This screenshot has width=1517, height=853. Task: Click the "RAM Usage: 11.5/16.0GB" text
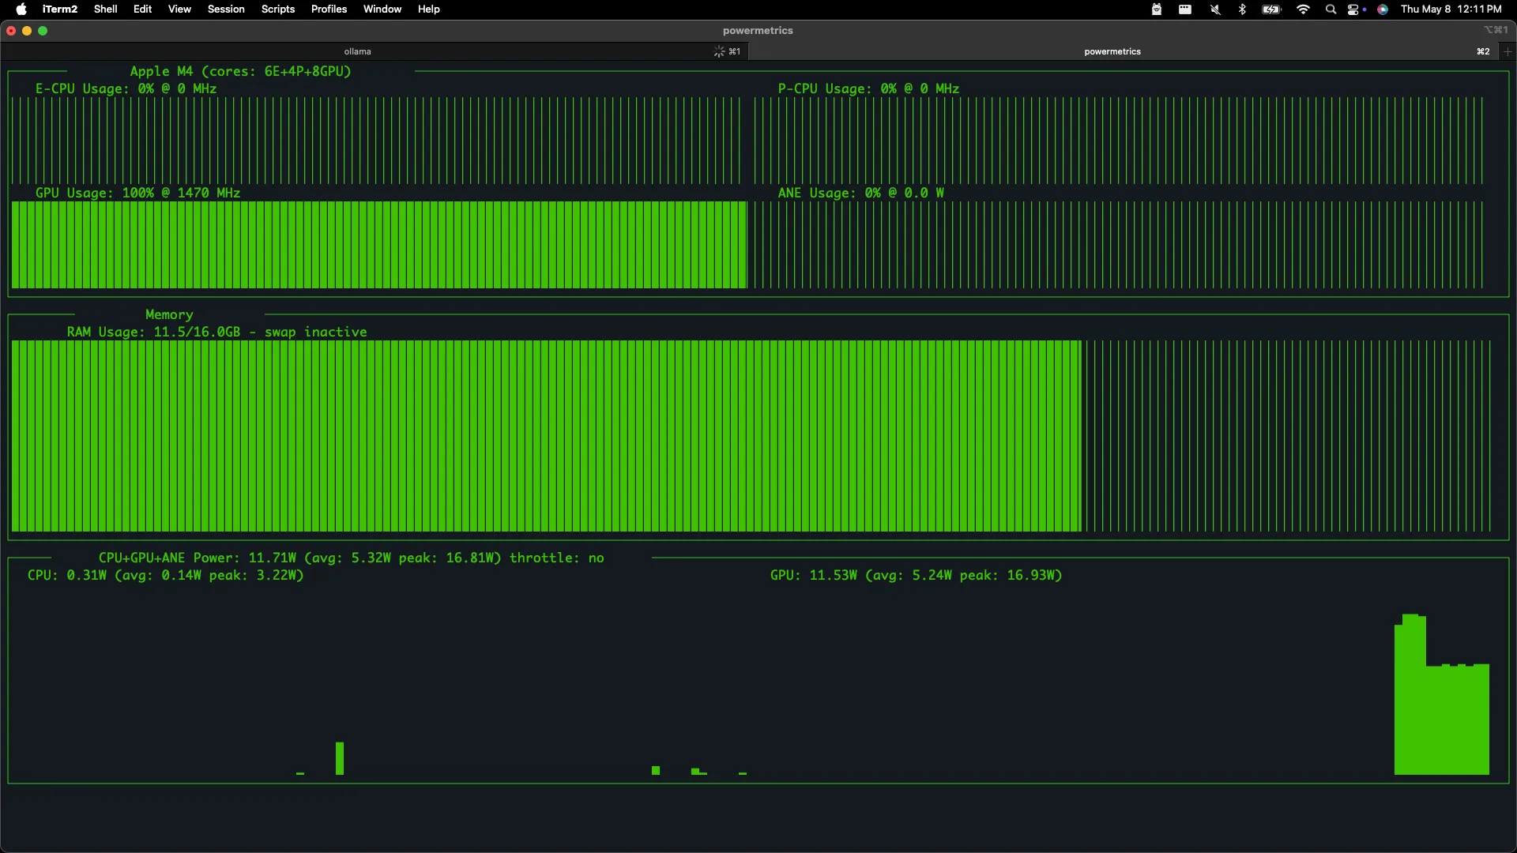pos(153,332)
